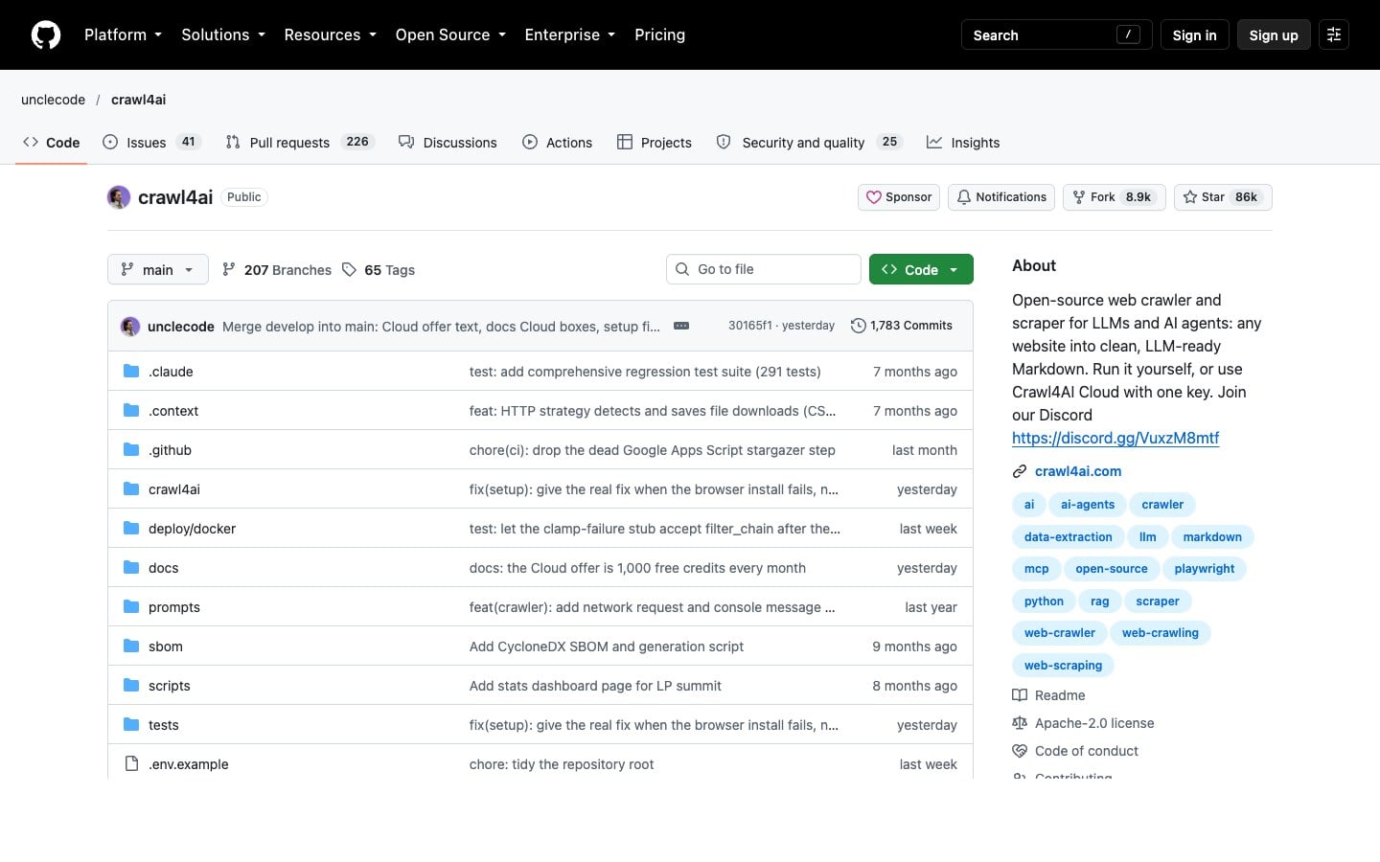Open the Discord invite link
The image size is (1380, 862).
tap(1115, 438)
